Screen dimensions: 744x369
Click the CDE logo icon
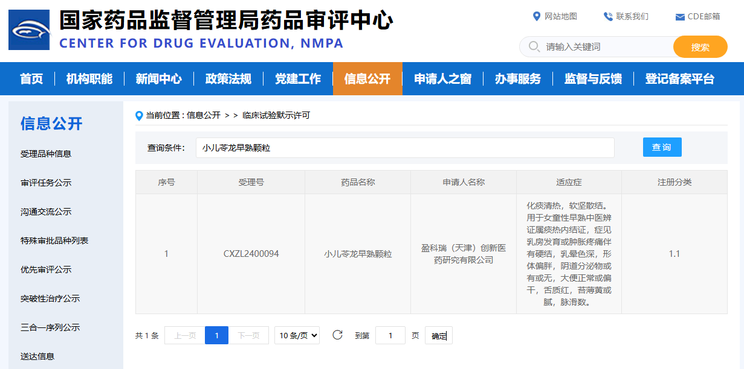click(29, 30)
